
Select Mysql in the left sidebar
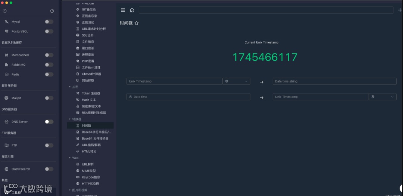coord(16,22)
